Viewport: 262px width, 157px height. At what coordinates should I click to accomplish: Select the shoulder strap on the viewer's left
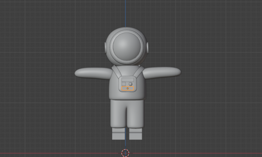tap(117, 72)
